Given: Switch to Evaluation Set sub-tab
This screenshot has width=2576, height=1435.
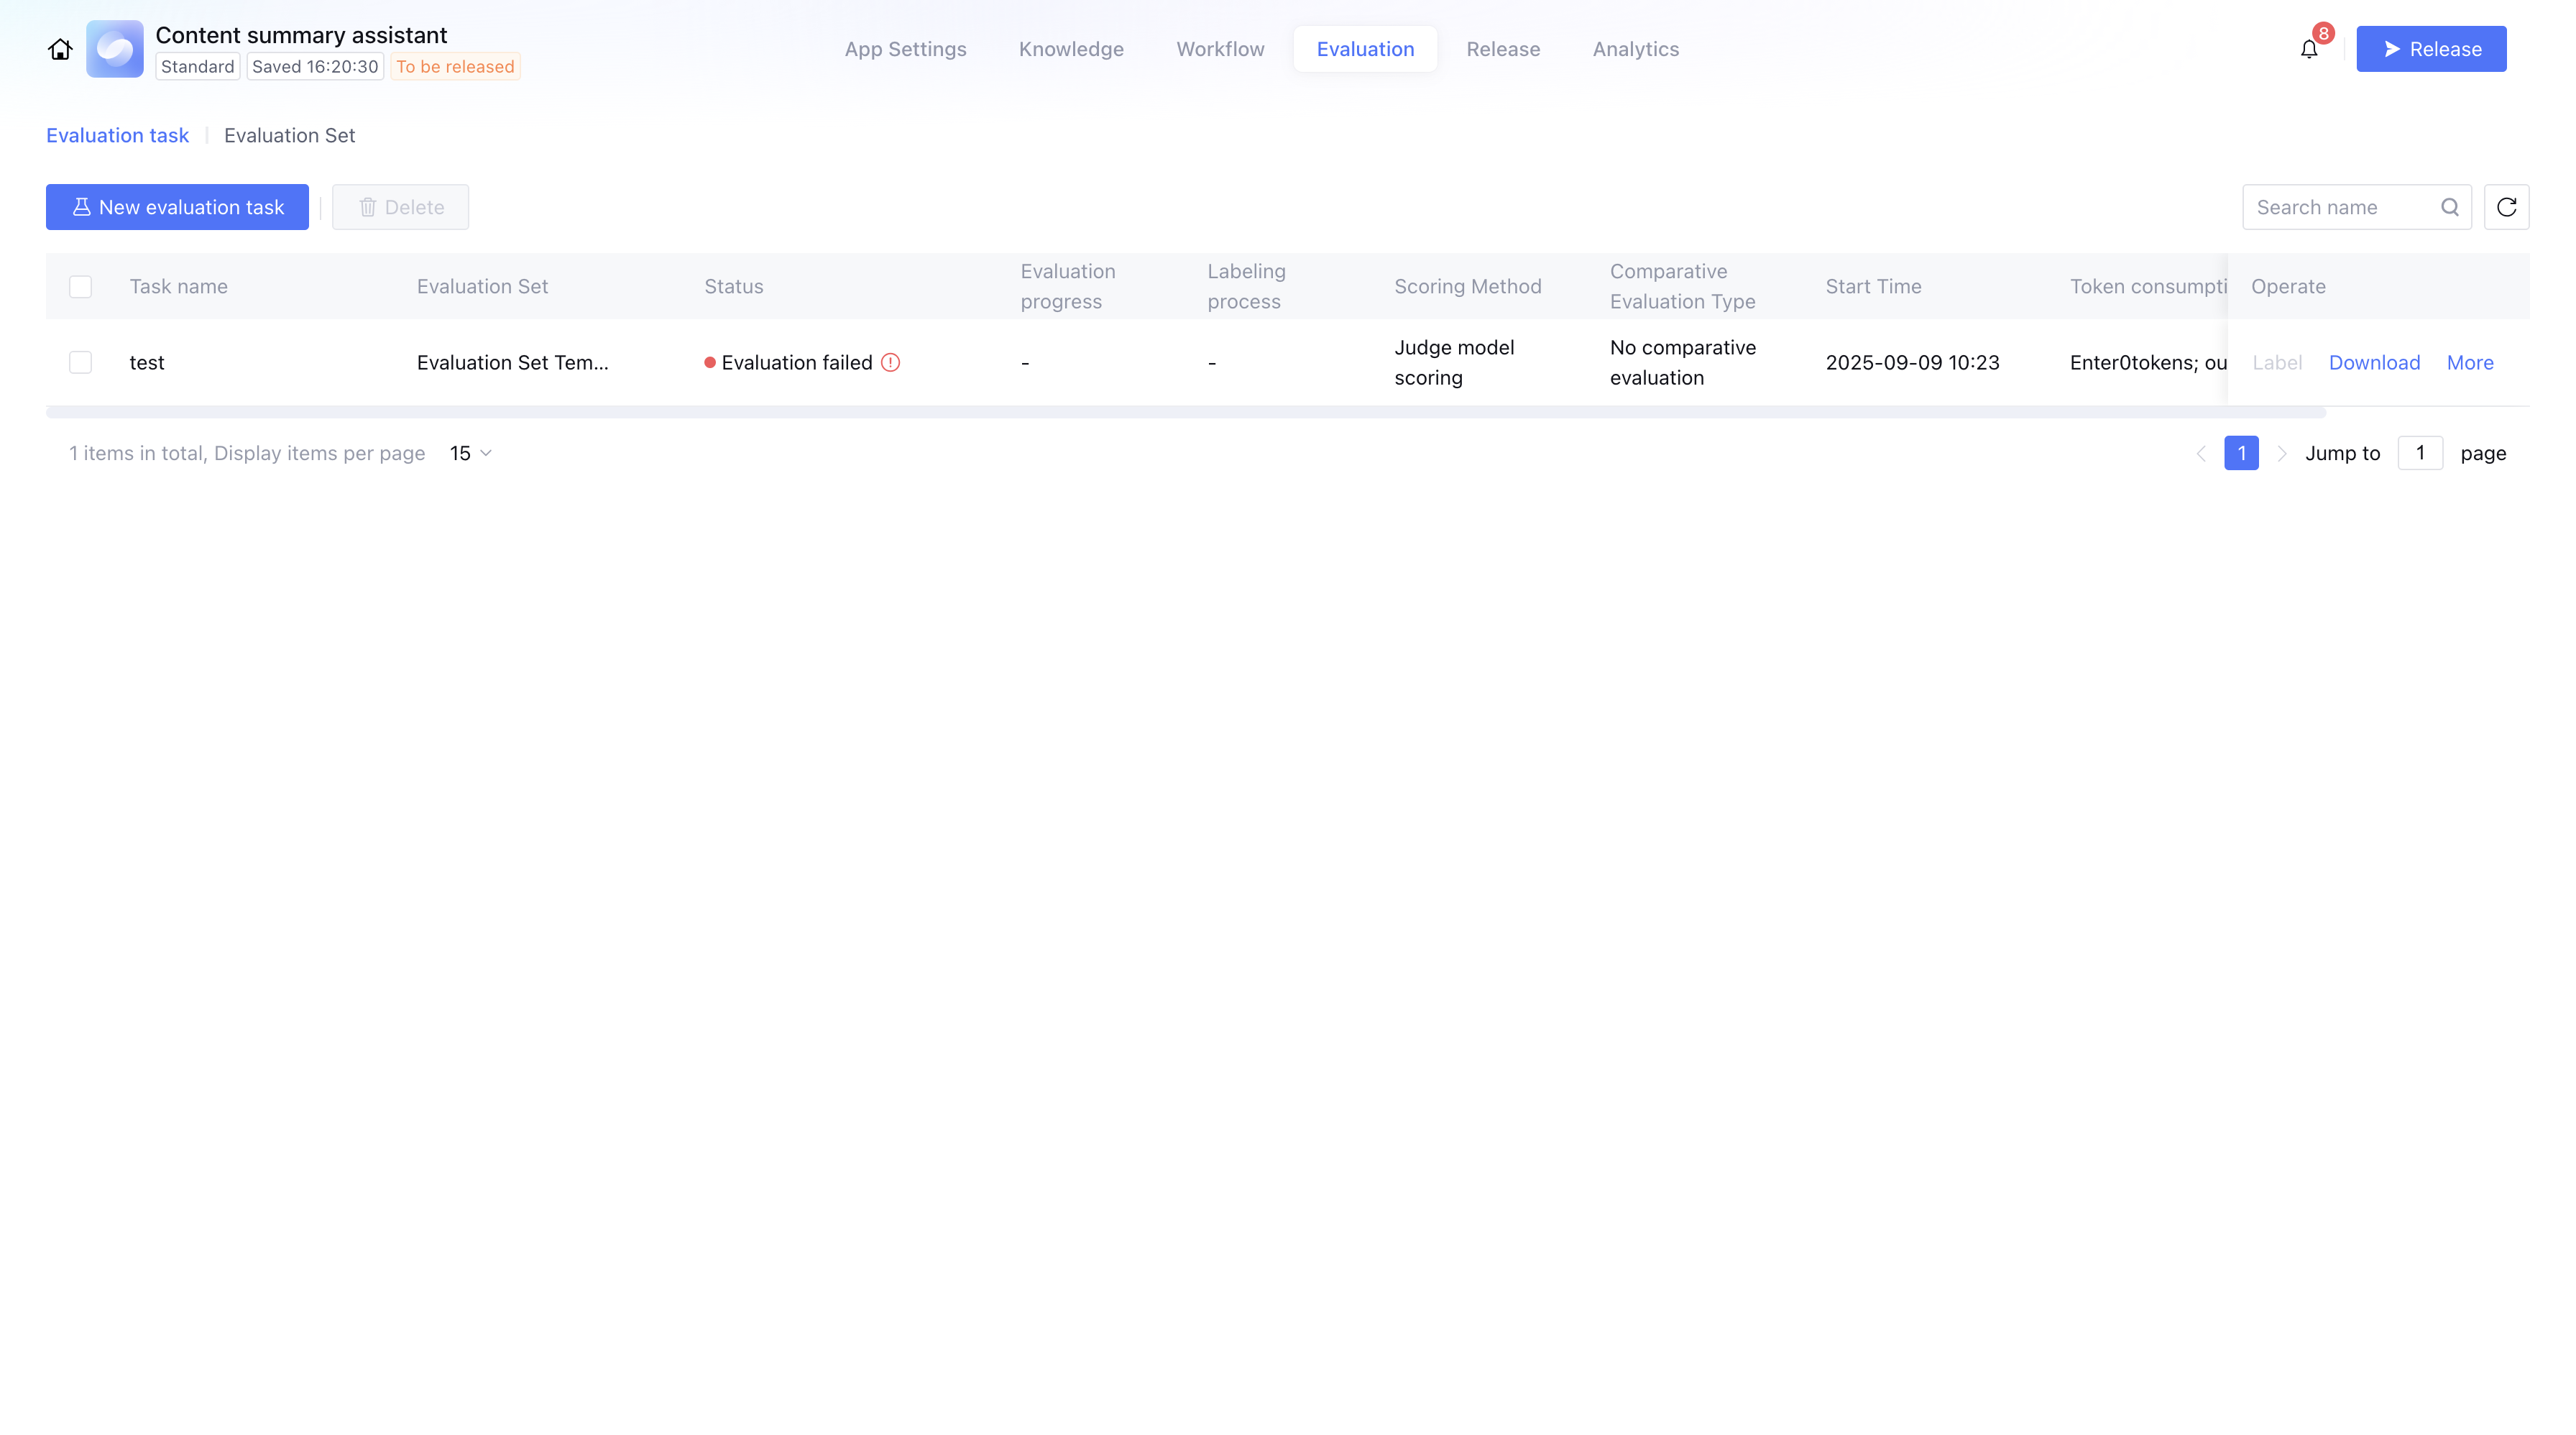Looking at the screenshot, I should [289, 135].
